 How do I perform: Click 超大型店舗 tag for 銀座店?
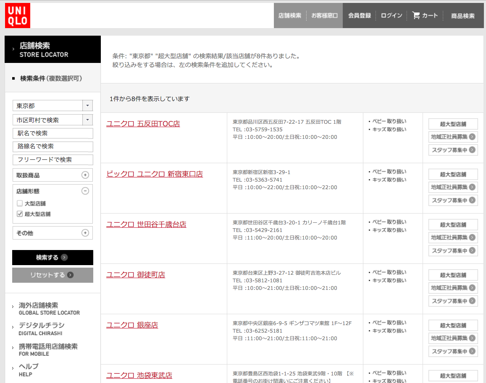tap(453, 326)
